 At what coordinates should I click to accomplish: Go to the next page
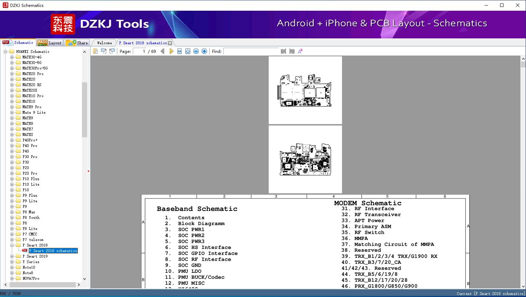pyautogui.click(x=171, y=51)
